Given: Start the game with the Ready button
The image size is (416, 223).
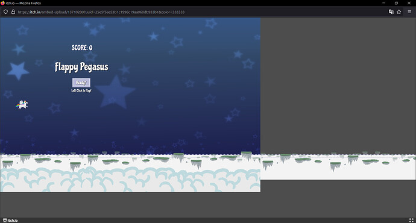Looking at the screenshot, I should [x=81, y=83].
